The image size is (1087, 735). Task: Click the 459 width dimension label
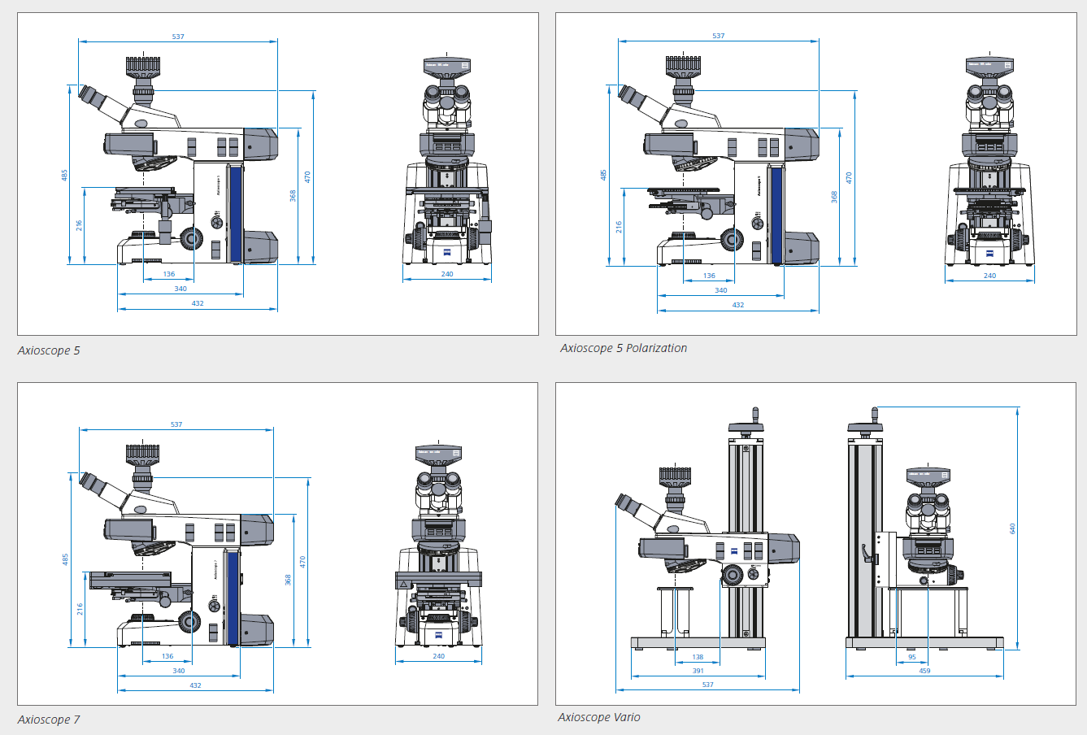(924, 671)
